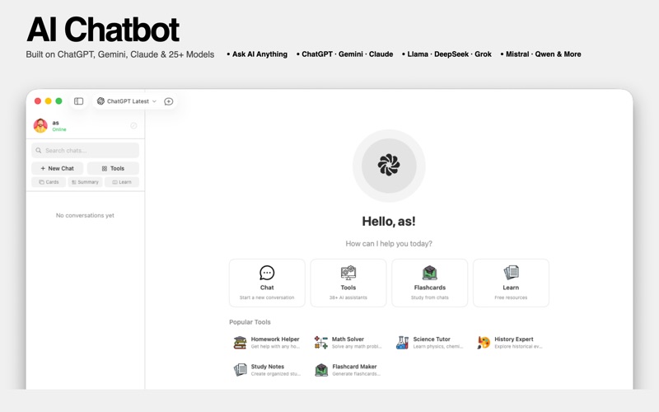Open the ChatGPT Latest model dropdown
Image resolution: width=659 pixels, height=412 pixels.
click(x=127, y=101)
